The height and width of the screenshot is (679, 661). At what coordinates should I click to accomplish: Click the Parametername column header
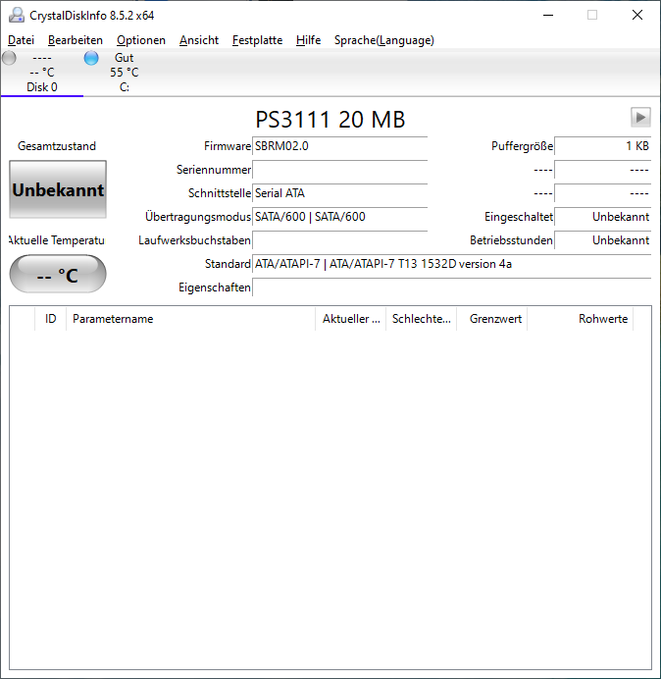191,319
